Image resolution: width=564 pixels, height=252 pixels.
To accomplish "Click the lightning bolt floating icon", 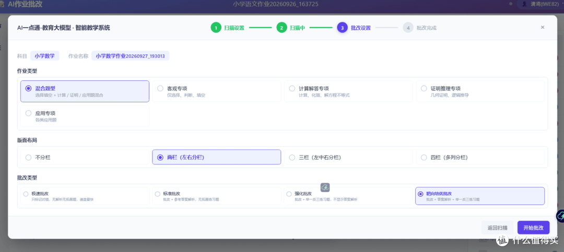I will click(x=325, y=187).
